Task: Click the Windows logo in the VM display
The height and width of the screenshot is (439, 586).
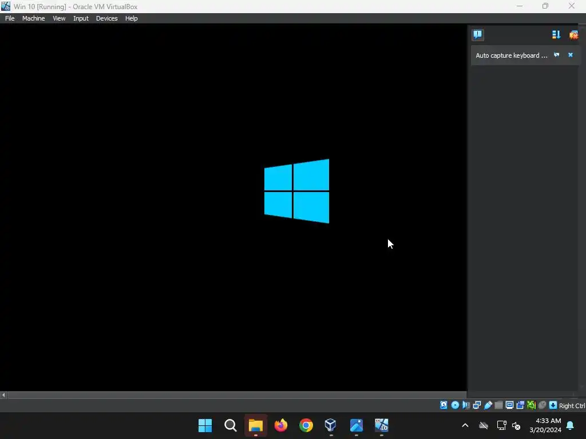Action: 297,191
